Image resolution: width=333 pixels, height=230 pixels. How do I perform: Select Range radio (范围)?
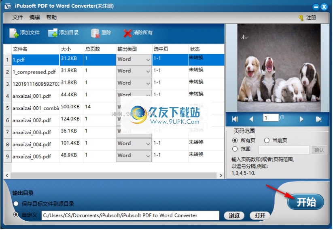235,149
